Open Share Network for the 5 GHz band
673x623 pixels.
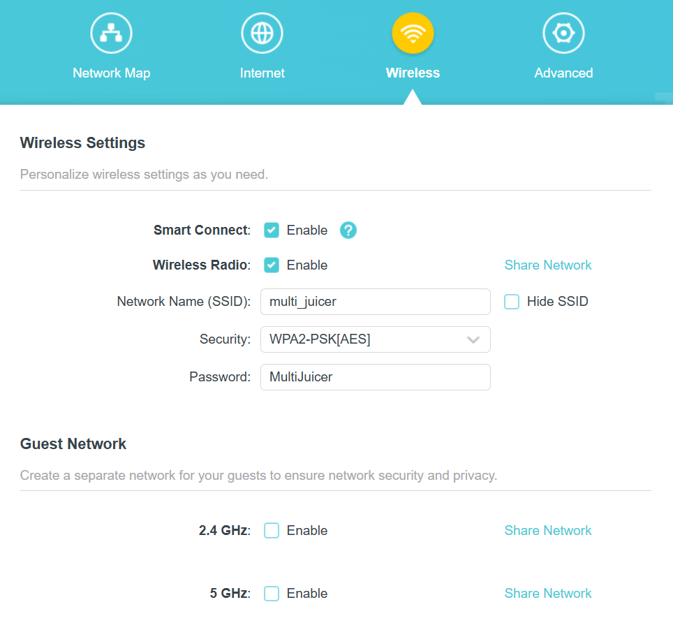[x=547, y=593]
